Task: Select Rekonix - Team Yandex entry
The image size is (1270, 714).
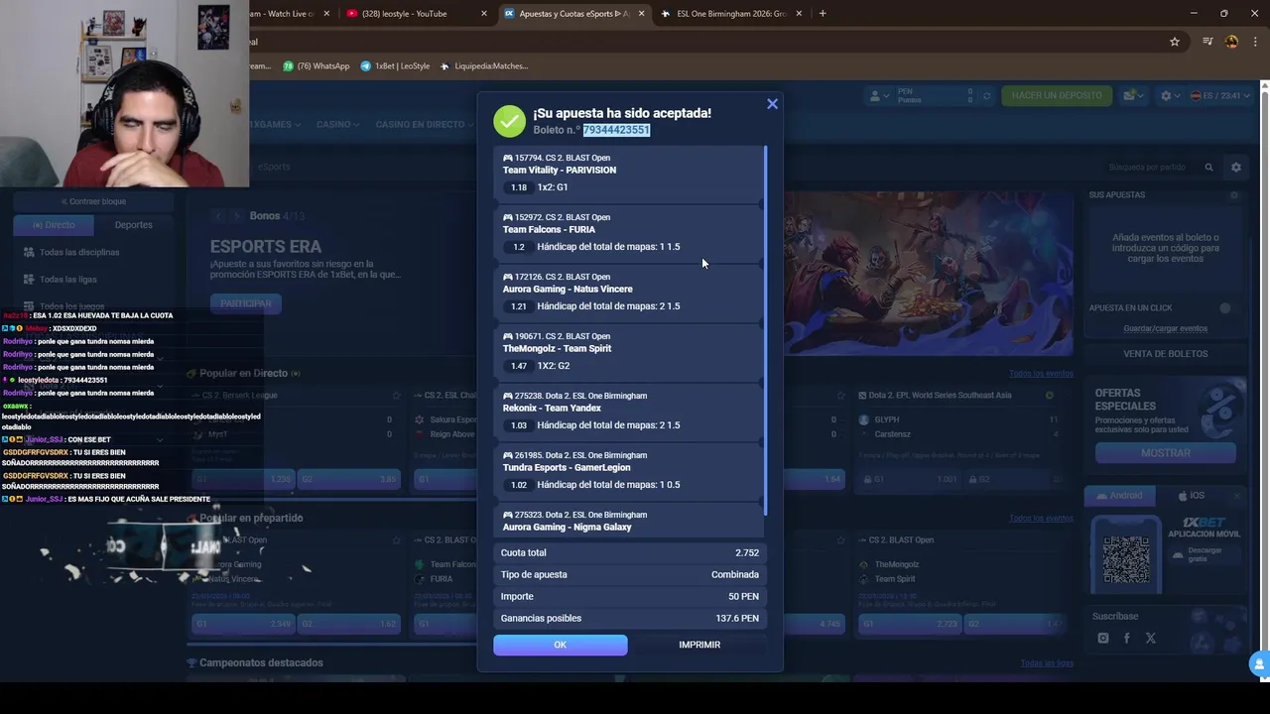Action: [x=628, y=412]
